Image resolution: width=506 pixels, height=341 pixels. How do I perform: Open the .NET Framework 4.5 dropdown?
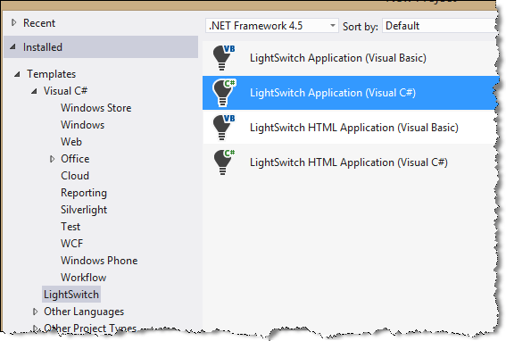271,26
